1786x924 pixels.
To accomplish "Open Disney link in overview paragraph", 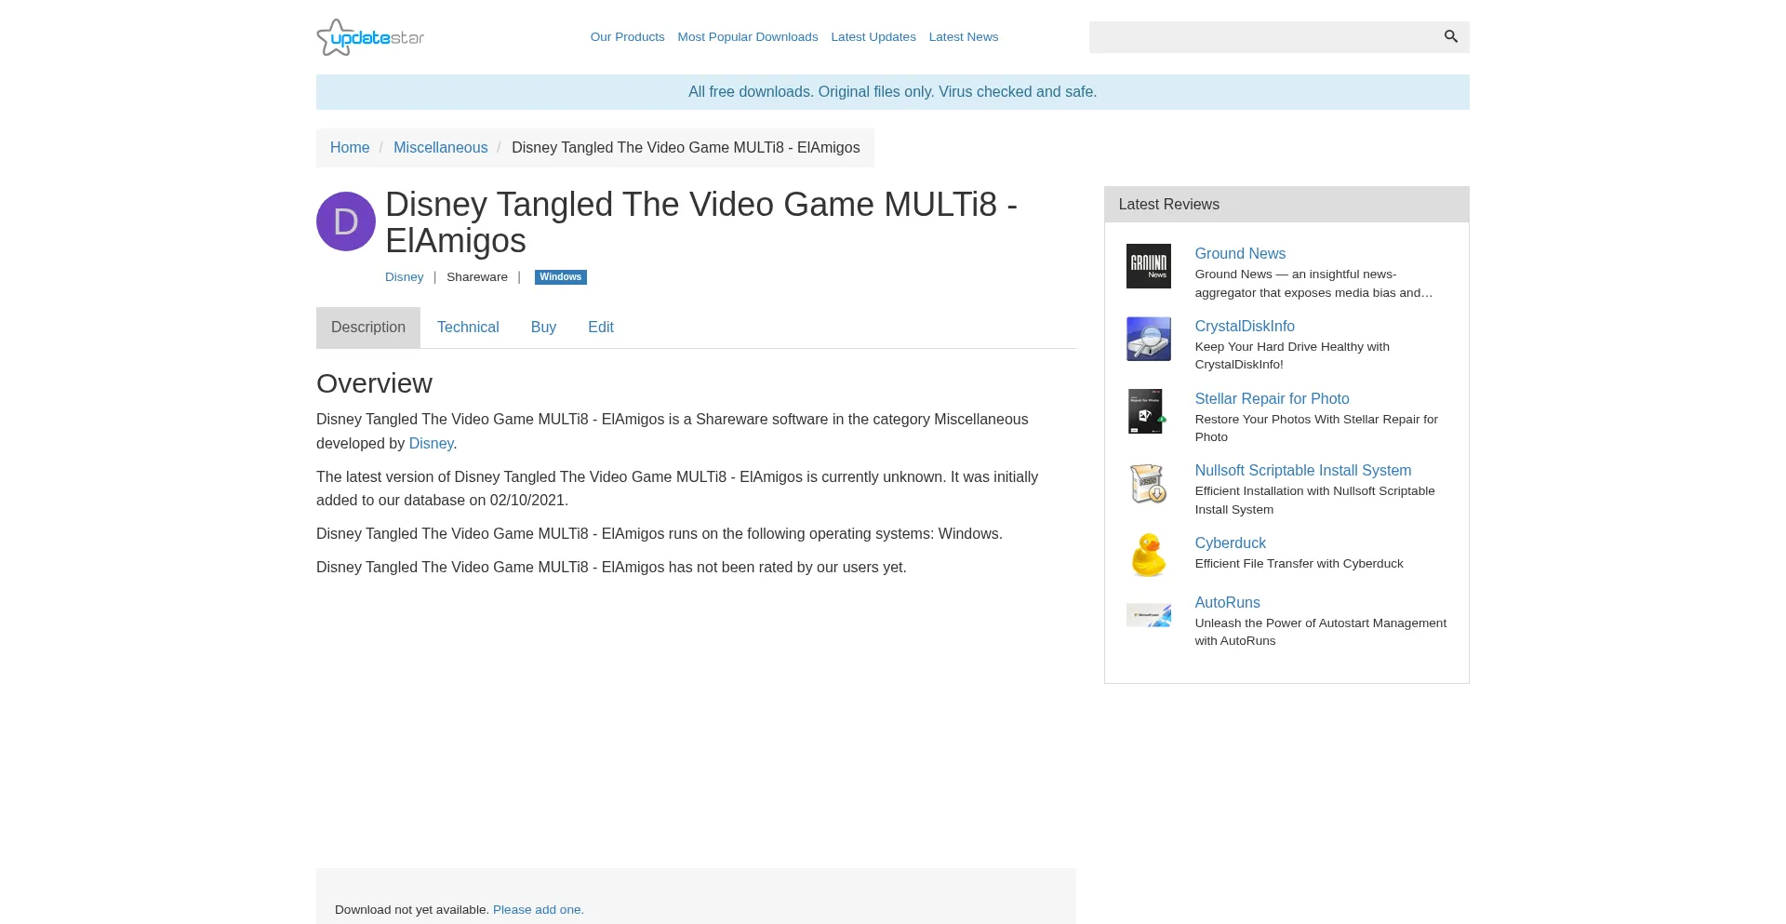I will point(432,444).
